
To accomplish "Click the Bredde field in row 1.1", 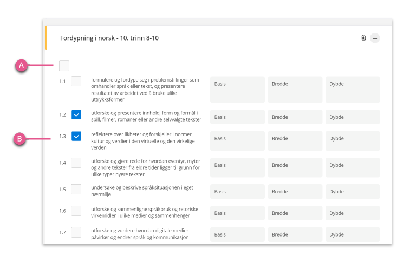I will (x=295, y=90).
